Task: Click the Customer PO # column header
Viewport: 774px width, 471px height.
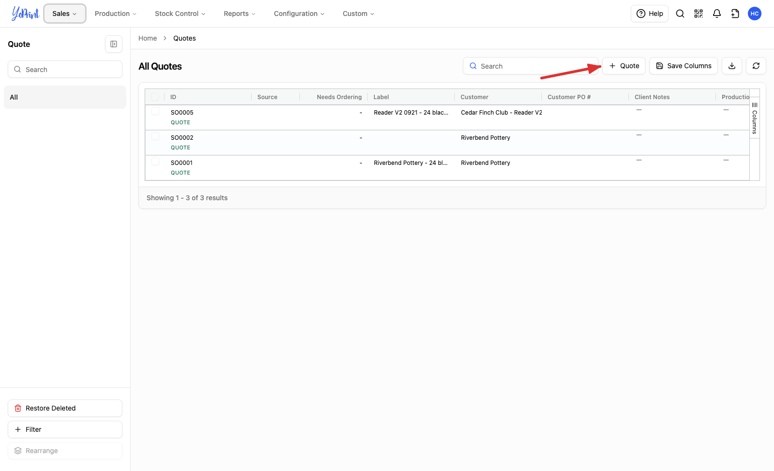Action: pos(585,97)
